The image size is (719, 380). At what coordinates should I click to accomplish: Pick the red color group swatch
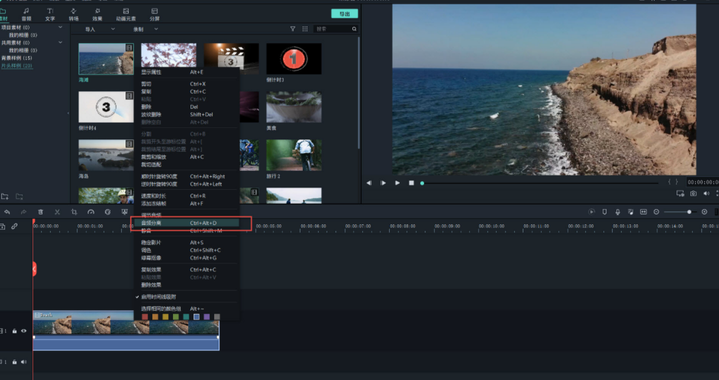[145, 317]
